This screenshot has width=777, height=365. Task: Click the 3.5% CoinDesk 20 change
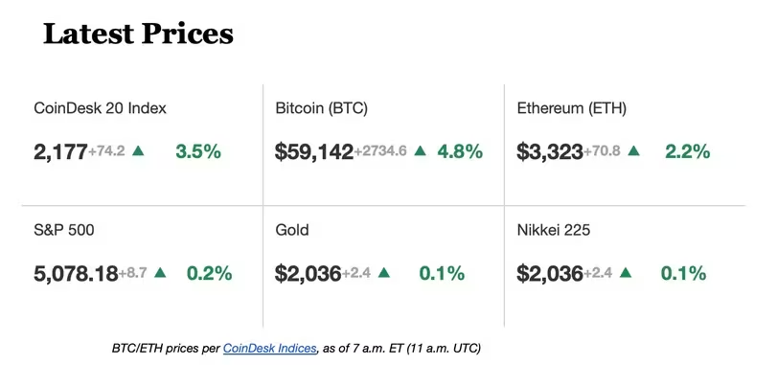point(198,151)
